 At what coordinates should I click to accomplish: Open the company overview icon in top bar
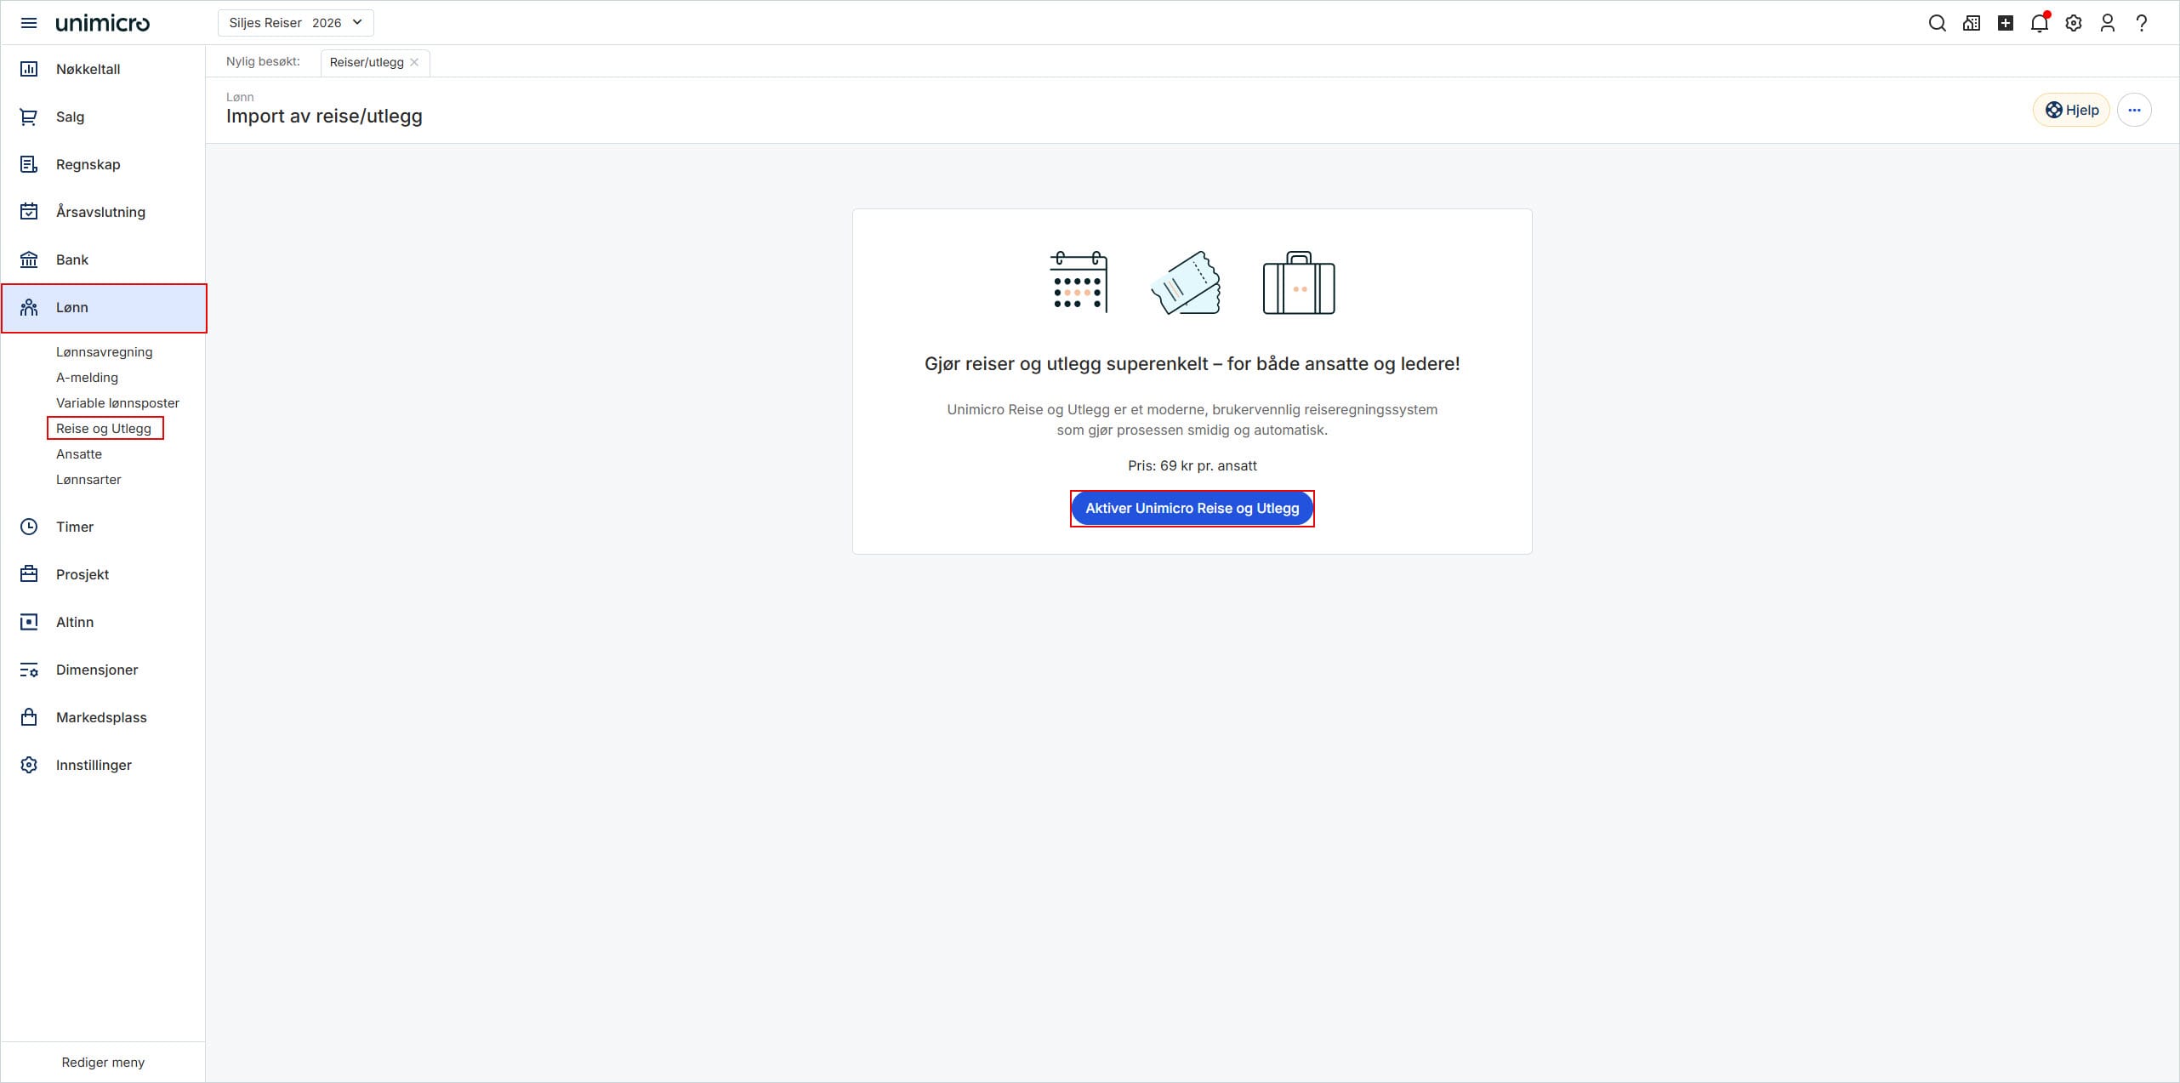click(1971, 23)
